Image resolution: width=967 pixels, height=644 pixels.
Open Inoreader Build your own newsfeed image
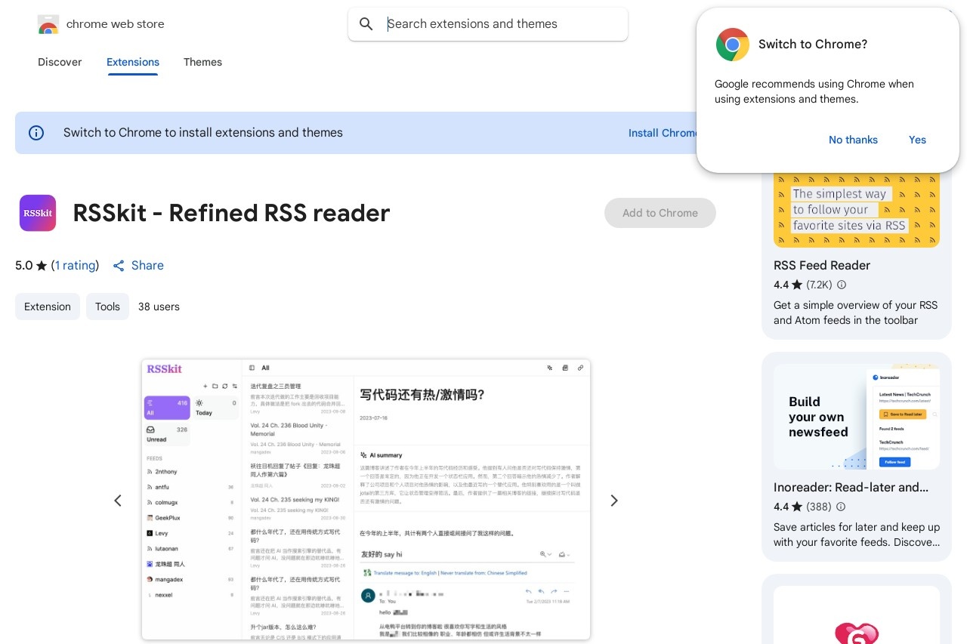pos(857,417)
